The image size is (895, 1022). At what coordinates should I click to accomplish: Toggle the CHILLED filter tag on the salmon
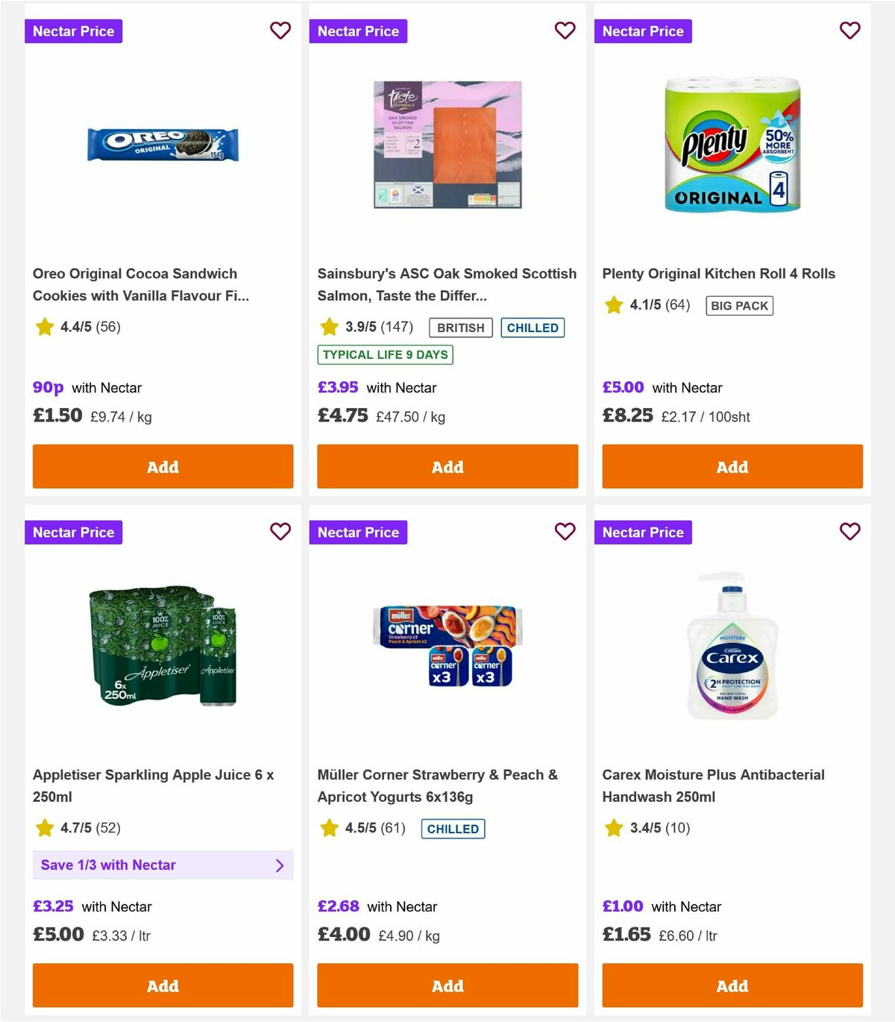coord(533,327)
